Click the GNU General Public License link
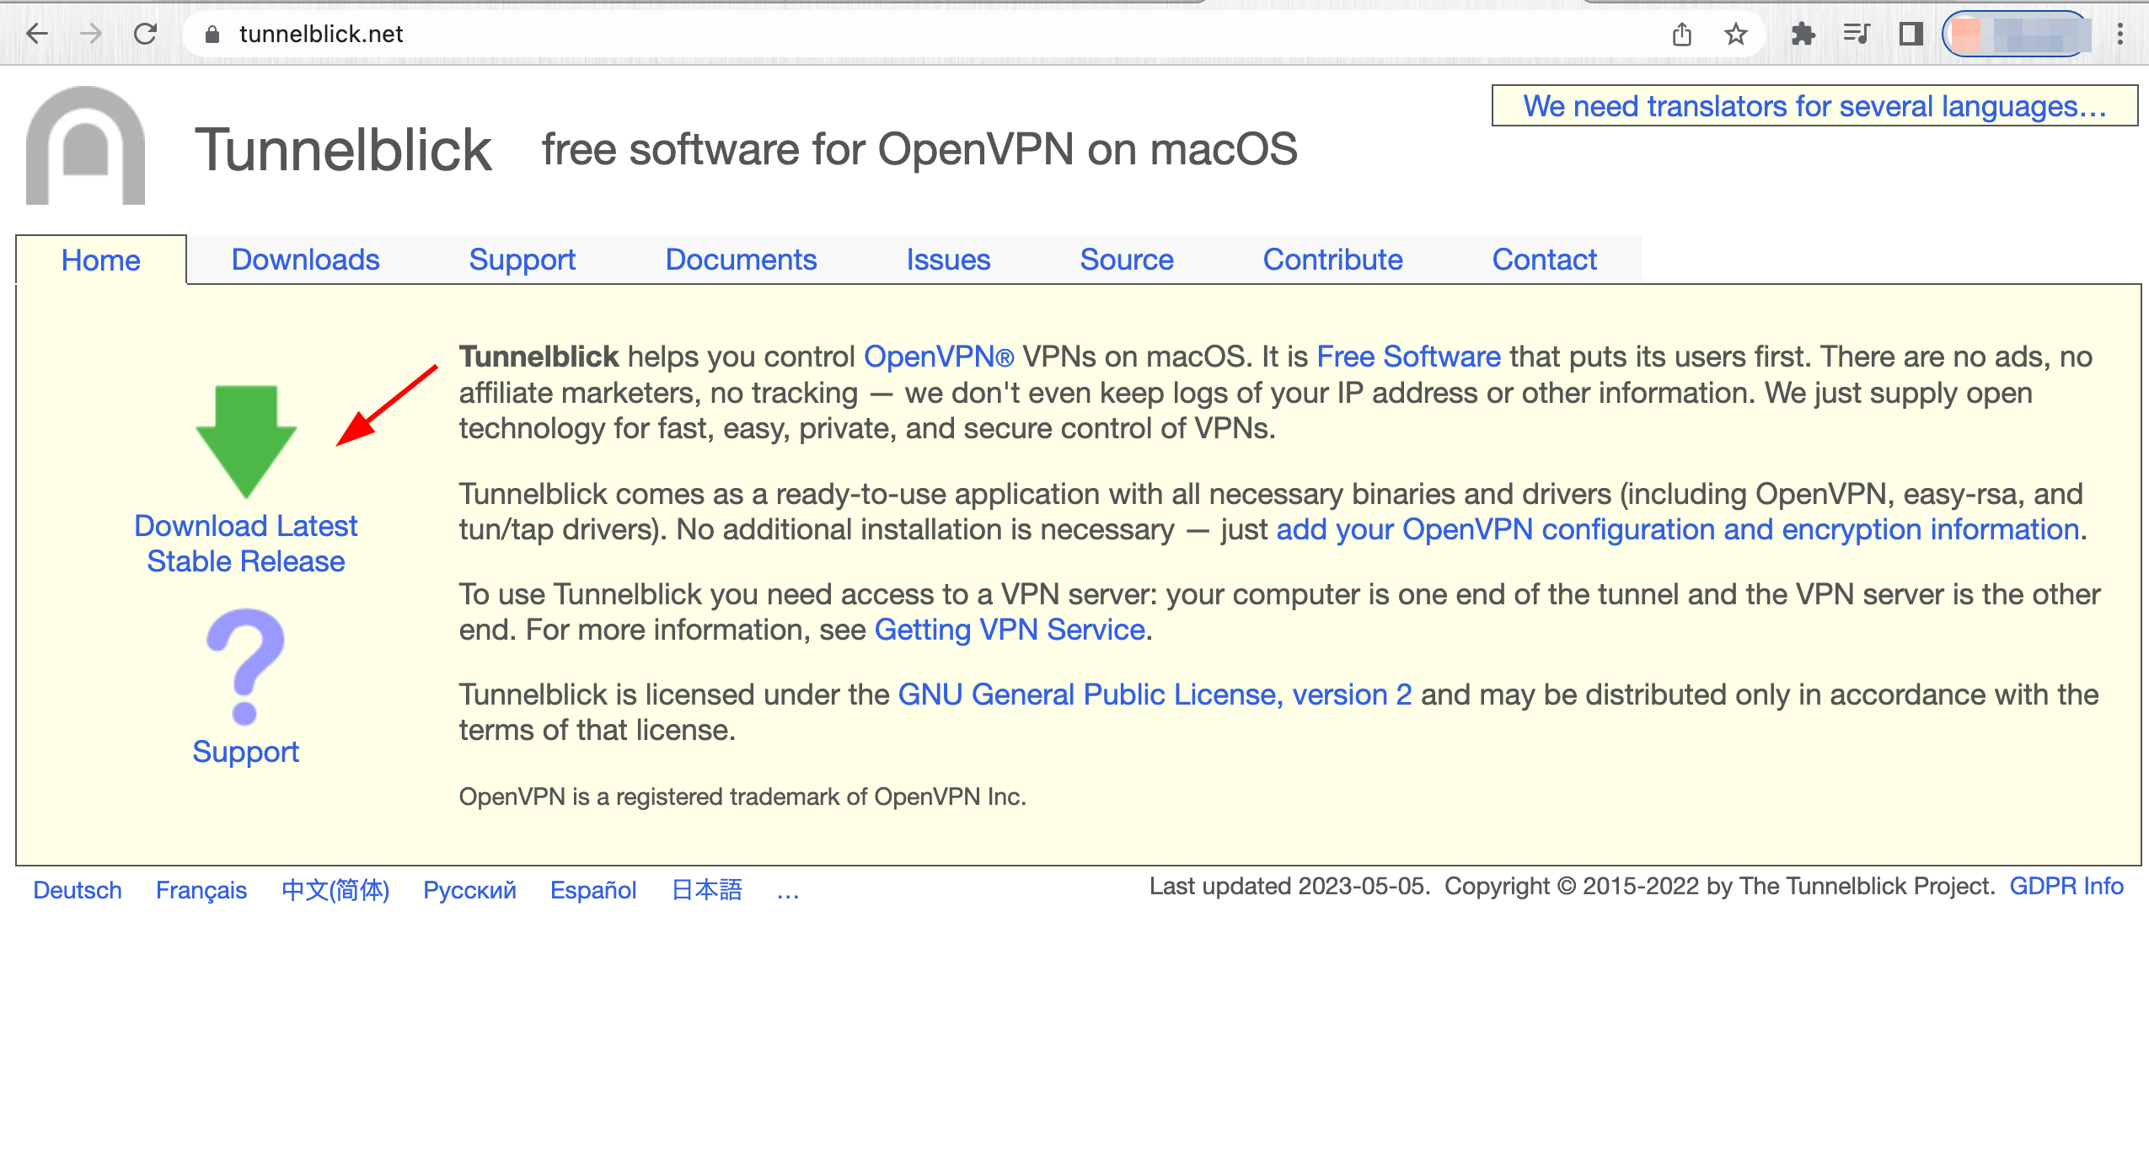 tap(1154, 694)
